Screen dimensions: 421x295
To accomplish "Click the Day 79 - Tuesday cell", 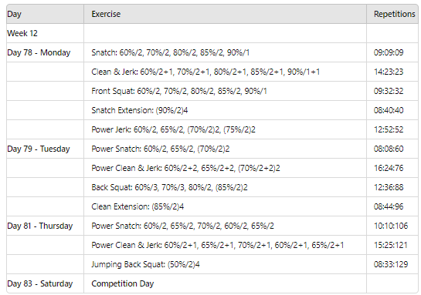I will 45,149.
